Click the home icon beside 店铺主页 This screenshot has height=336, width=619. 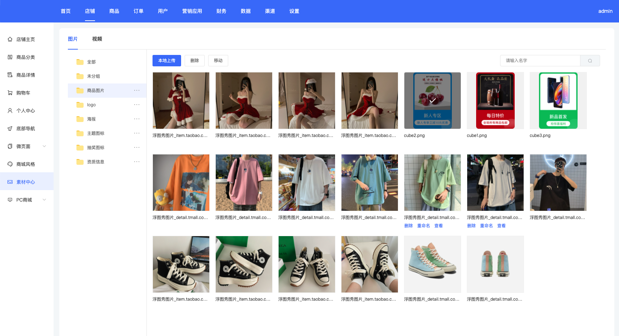coord(10,39)
